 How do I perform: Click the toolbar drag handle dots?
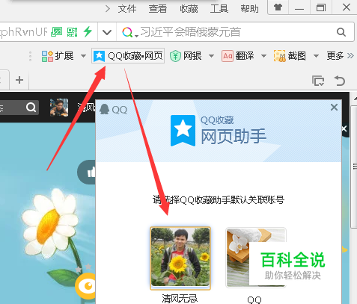pos(30,56)
